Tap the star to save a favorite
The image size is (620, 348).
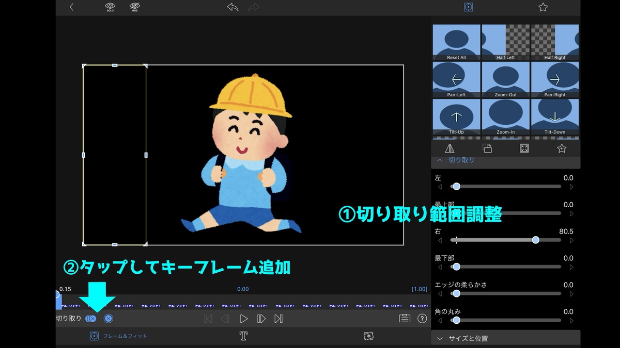click(562, 148)
